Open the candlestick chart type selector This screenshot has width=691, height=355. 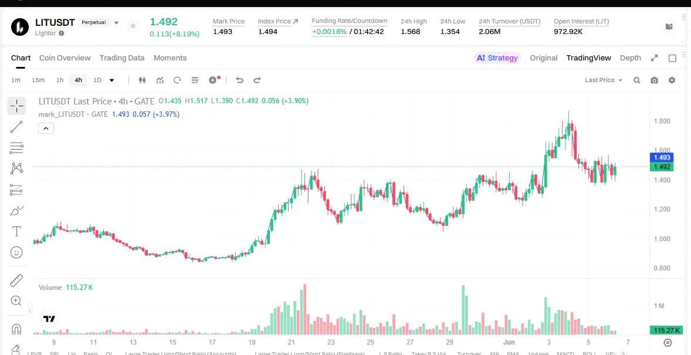pyautogui.click(x=142, y=80)
